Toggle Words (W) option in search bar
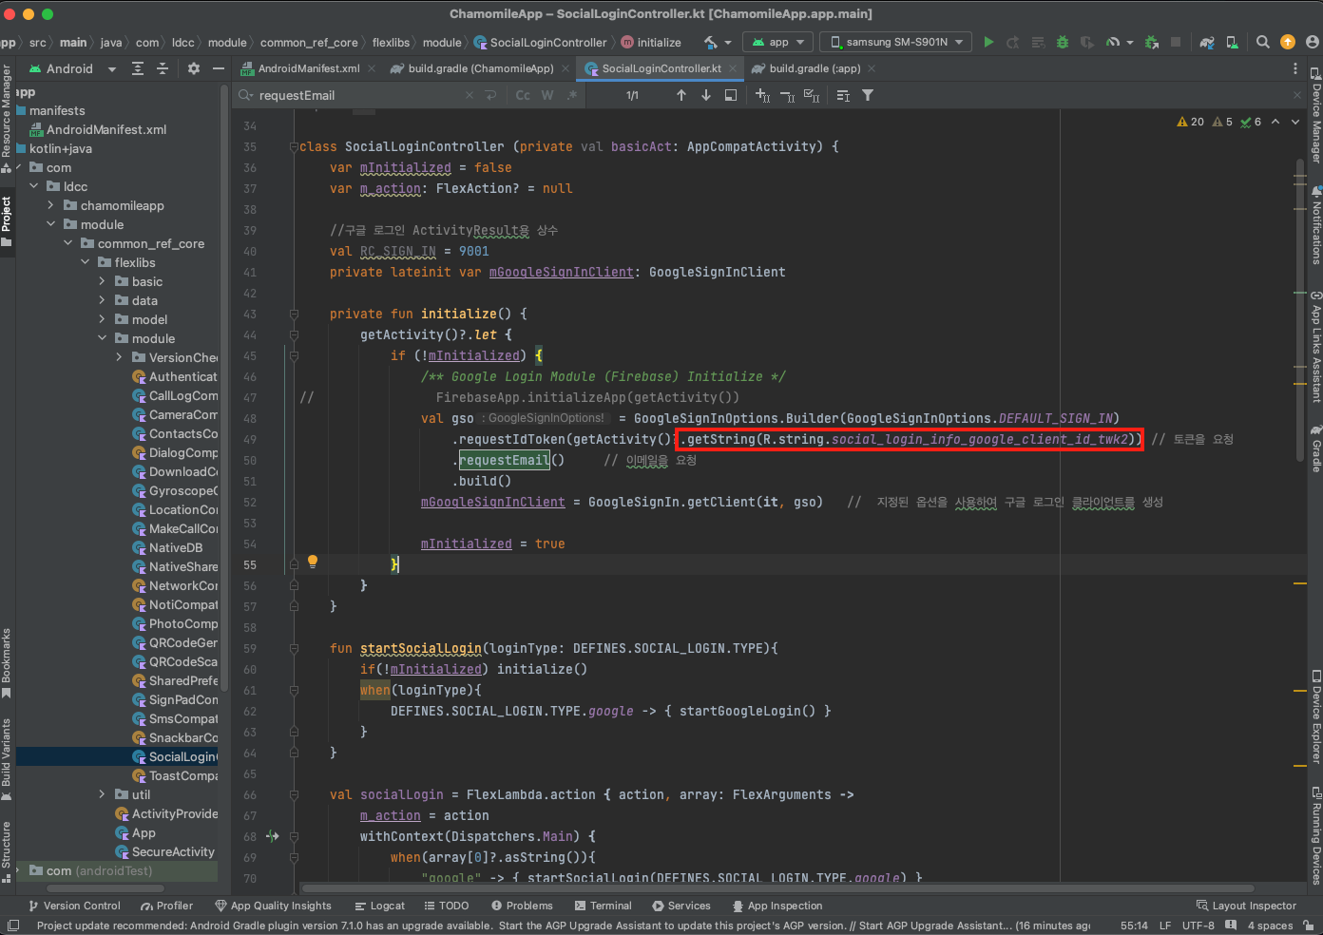 click(x=547, y=95)
